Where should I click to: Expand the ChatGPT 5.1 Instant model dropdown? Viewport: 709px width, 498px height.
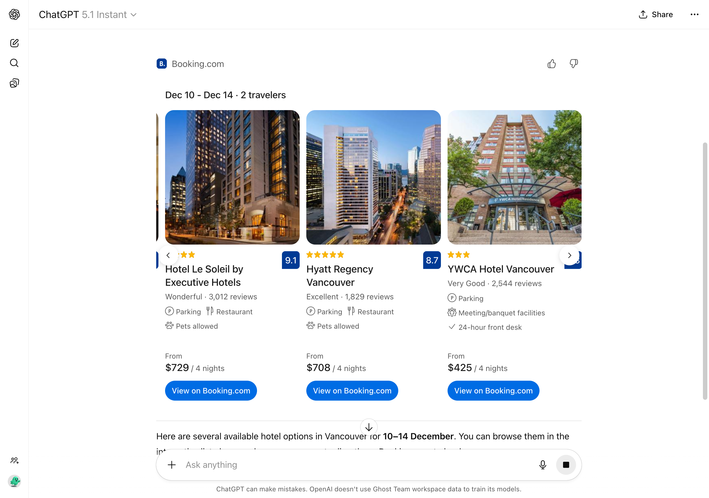(x=88, y=14)
